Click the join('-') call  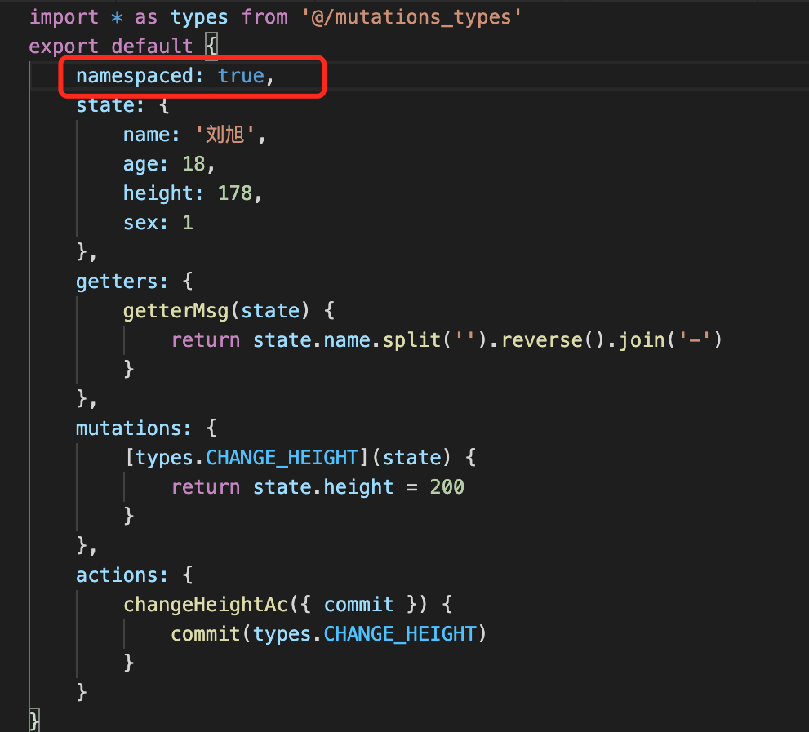(x=671, y=340)
